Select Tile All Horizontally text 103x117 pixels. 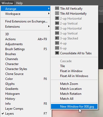[x=73, y=14]
